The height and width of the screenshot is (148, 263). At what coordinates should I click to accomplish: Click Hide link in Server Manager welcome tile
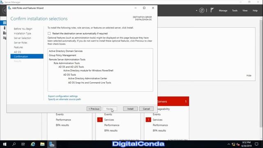249,76
